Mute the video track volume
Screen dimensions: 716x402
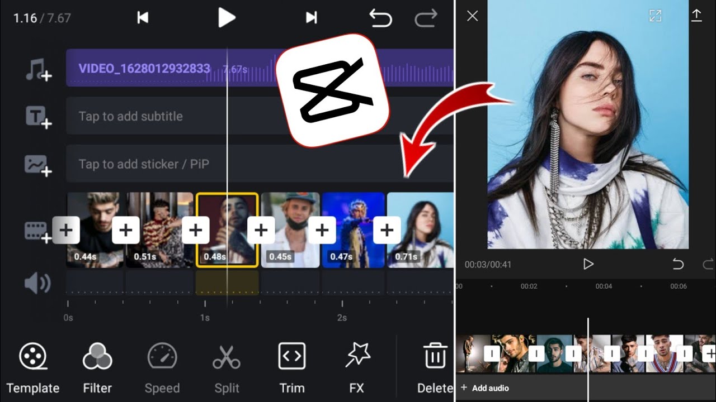(37, 284)
